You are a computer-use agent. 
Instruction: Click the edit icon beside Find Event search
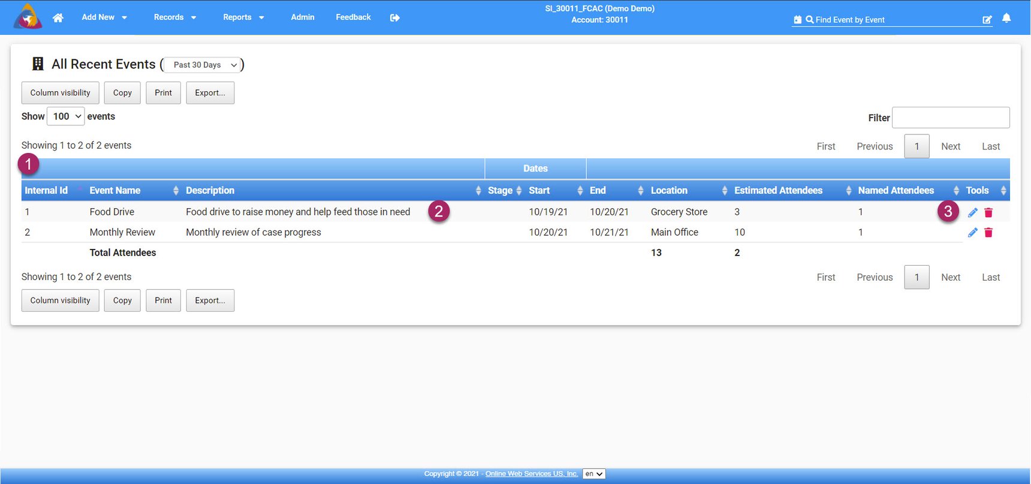tap(987, 20)
